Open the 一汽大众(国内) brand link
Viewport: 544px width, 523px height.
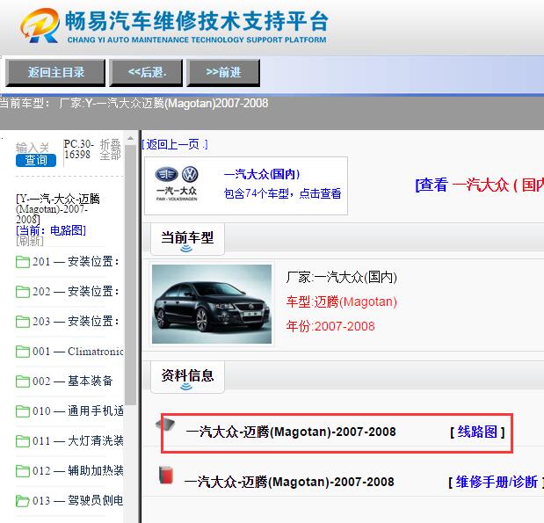point(262,174)
